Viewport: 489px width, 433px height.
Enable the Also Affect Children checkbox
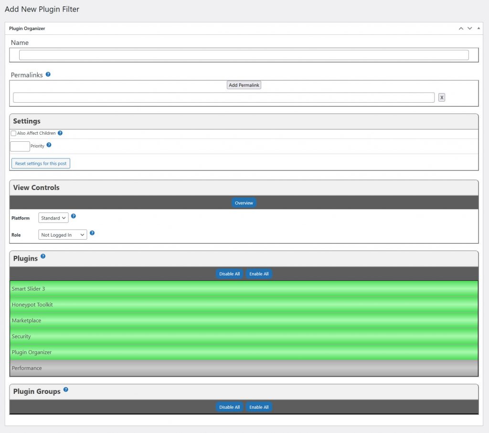click(13, 133)
